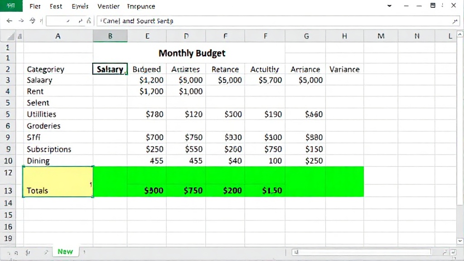
Task: Click the Variance header cell
Action: tap(344, 69)
